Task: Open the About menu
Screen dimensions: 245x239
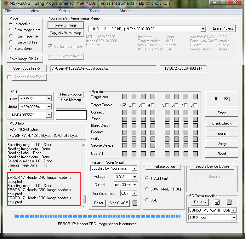Action: tap(124, 11)
